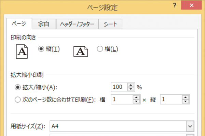Increase 横 page count with up arrow
Screen dimensions: 205x136
coord(136,97)
